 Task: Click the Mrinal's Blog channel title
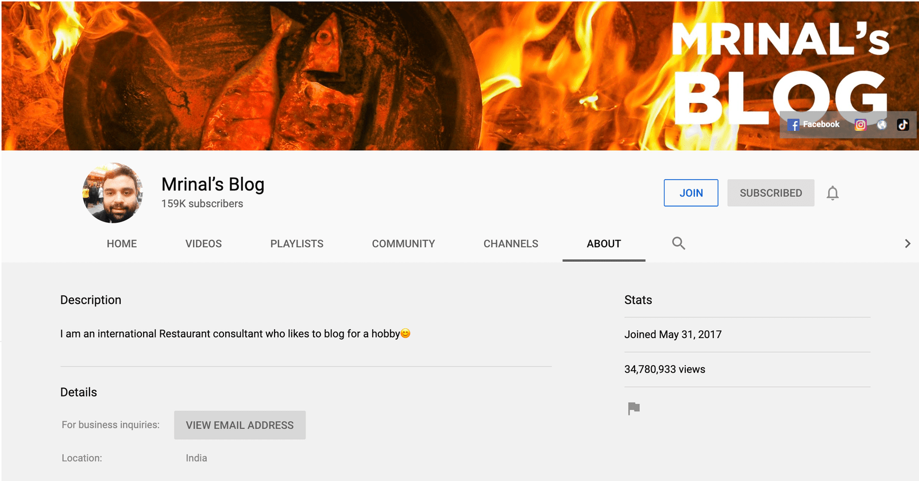[213, 184]
